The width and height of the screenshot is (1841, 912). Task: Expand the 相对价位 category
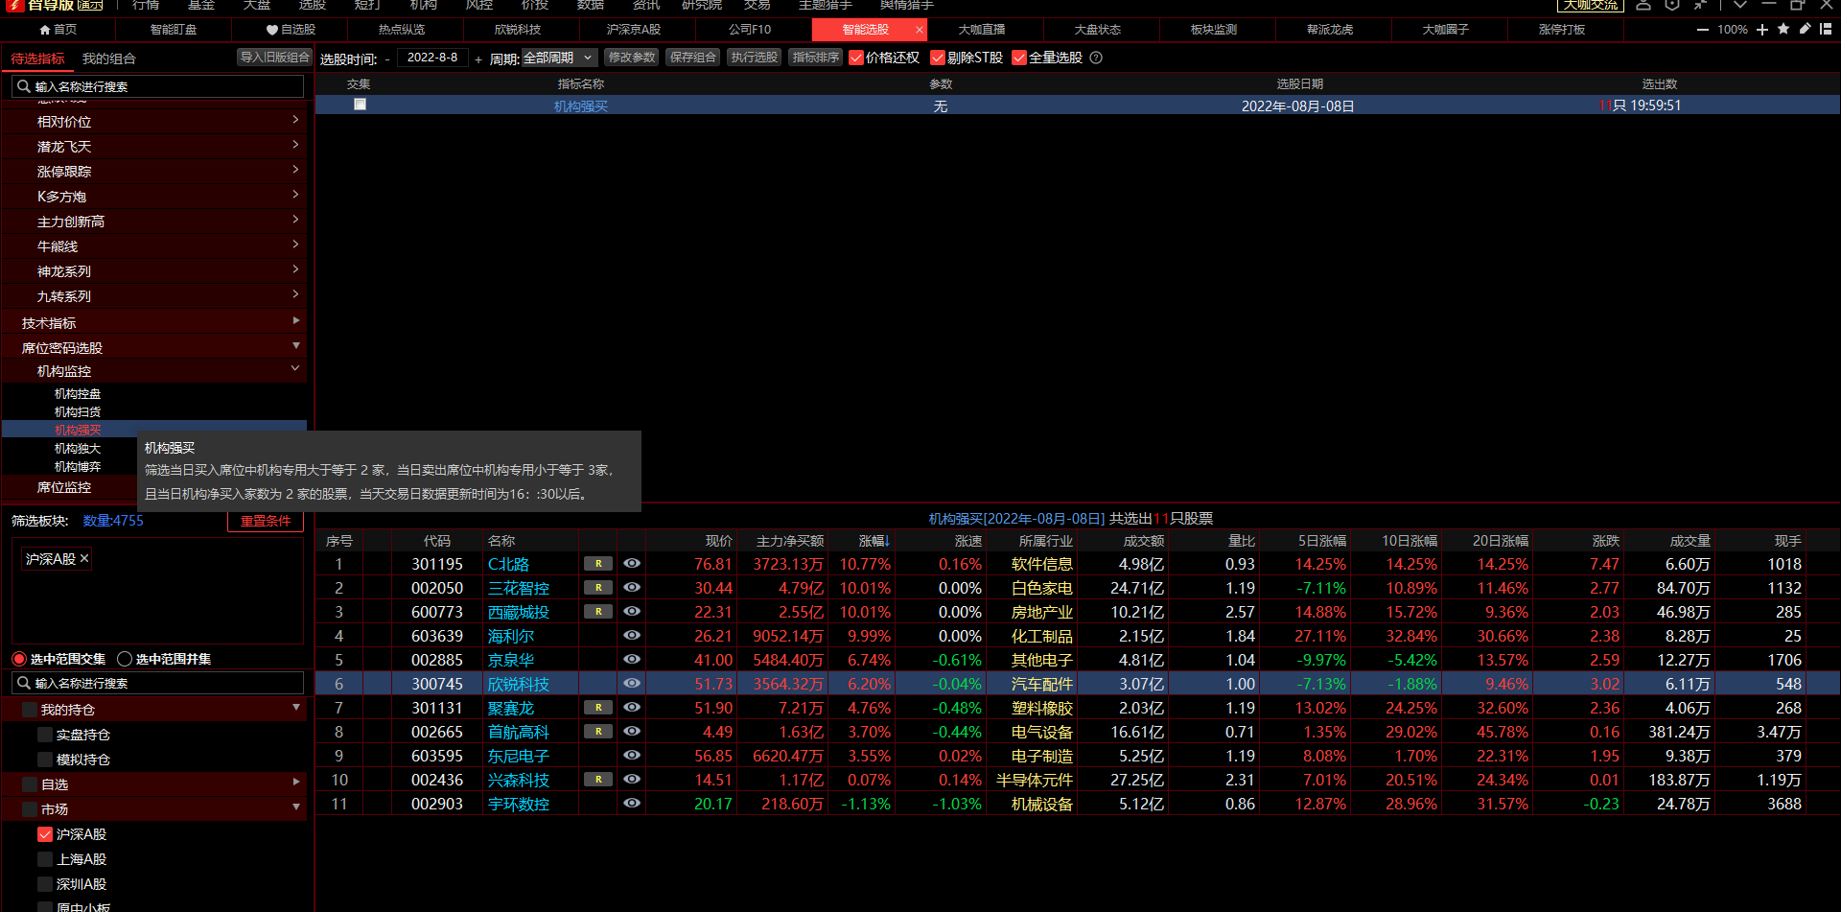coord(295,120)
